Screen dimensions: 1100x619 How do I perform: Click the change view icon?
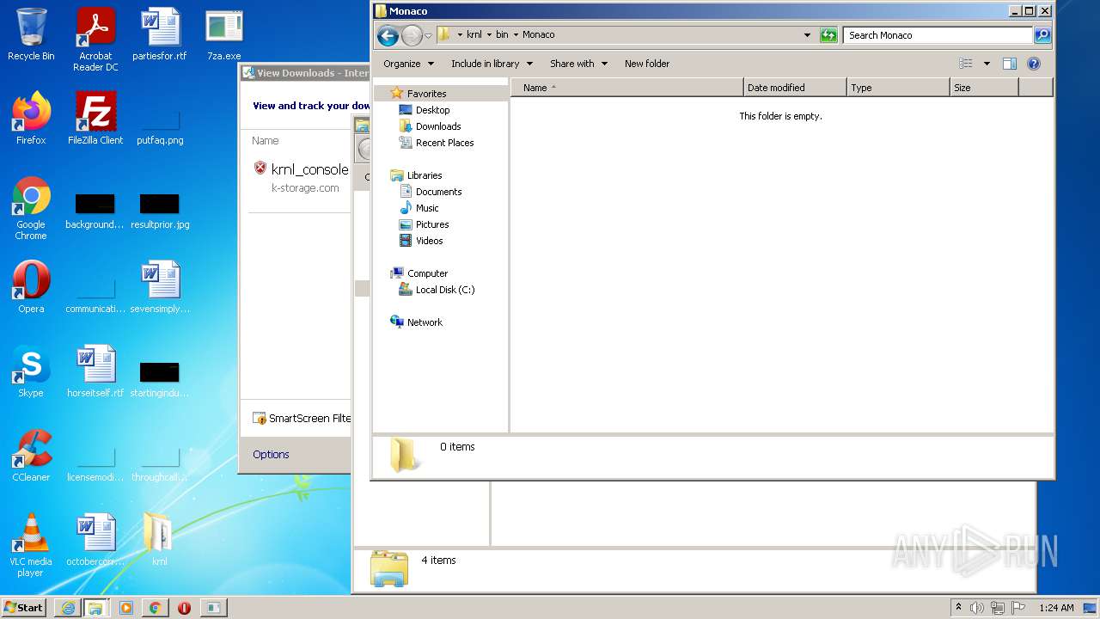966,64
